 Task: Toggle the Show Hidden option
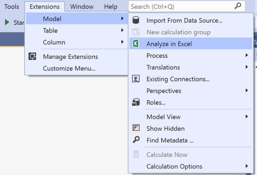(165, 129)
